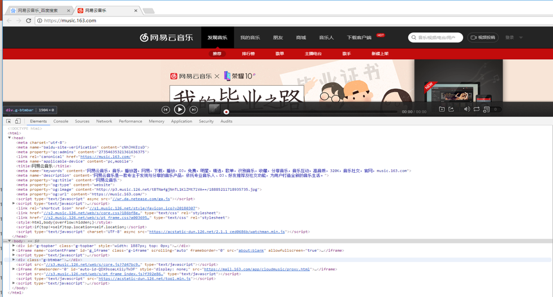Screen dimensions: 553x297
Task: Open the 音乐人 page
Action: point(326,37)
